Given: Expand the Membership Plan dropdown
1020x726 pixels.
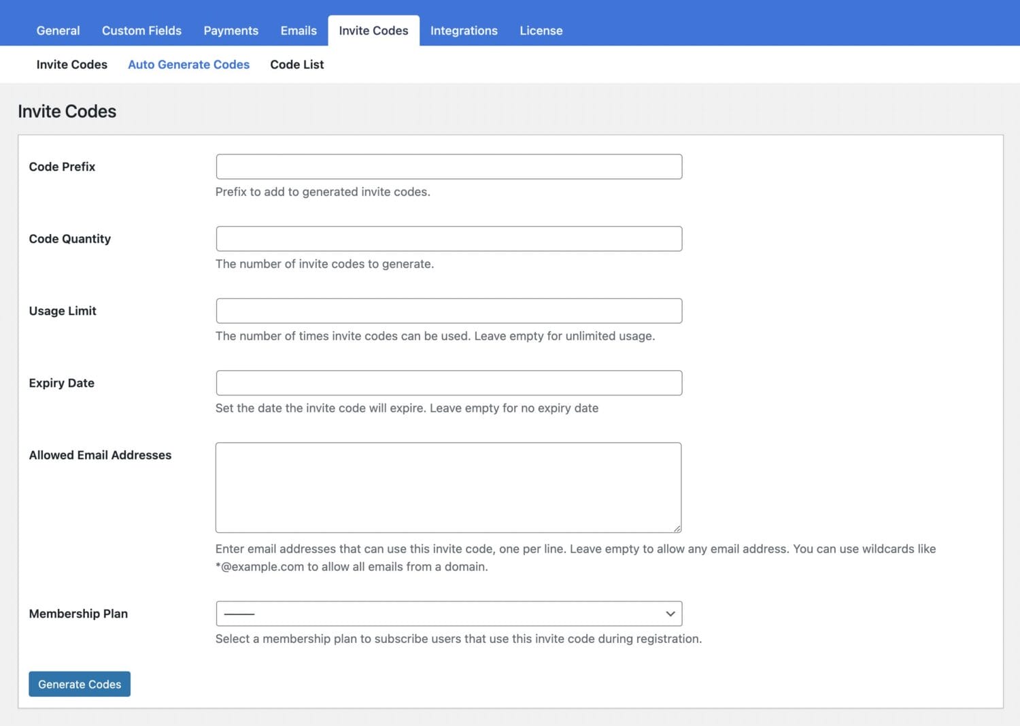Looking at the screenshot, I should [x=449, y=614].
